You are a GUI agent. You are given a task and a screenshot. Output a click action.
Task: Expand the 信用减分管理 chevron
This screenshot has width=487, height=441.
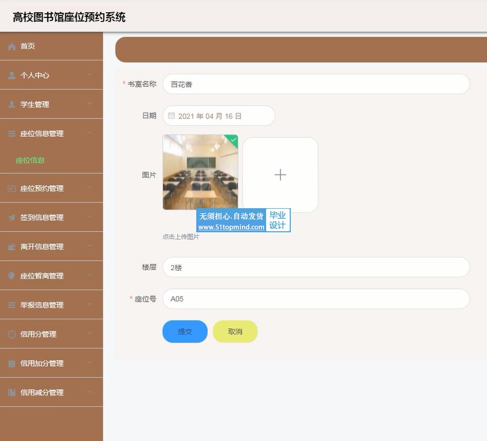(x=90, y=391)
